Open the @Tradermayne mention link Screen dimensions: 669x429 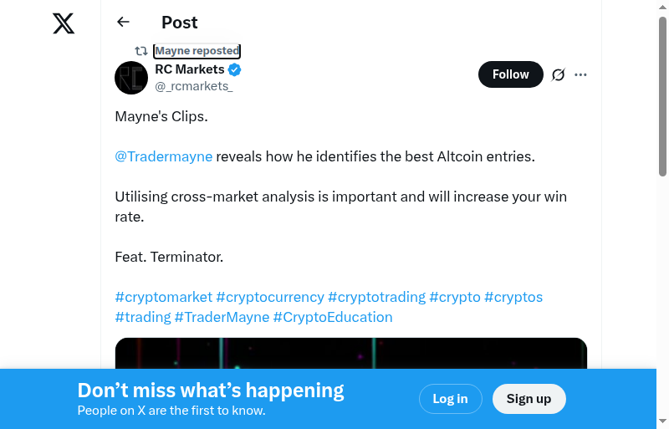coord(164,156)
